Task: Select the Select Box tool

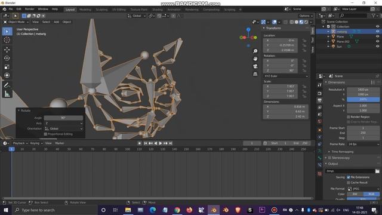Action: [x=7, y=32]
